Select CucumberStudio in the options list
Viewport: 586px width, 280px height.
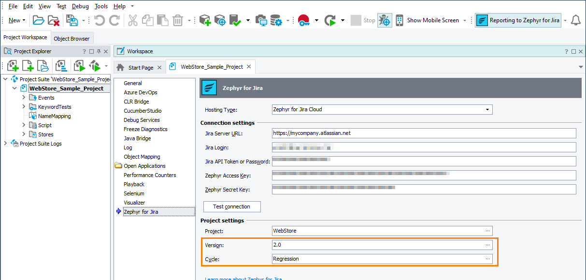(143, 111)
